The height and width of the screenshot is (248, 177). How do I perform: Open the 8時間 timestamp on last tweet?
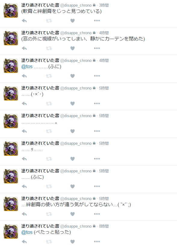tap(104, 226)
